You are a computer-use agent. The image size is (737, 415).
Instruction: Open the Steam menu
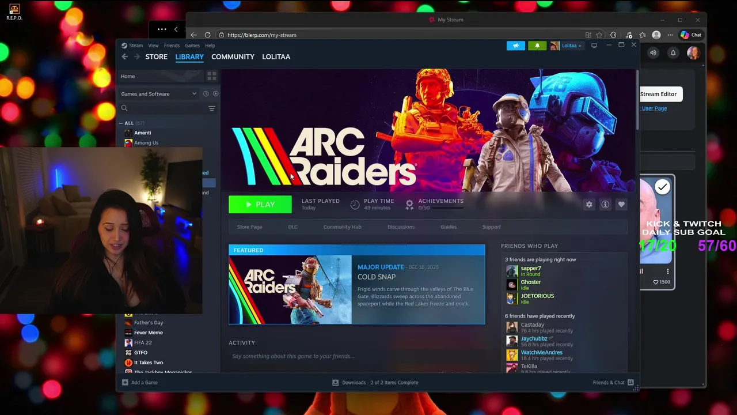(x=136, y=46)
